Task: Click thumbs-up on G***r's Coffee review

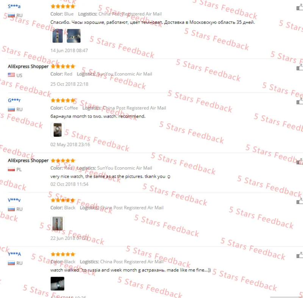Action: click(300, 101)
